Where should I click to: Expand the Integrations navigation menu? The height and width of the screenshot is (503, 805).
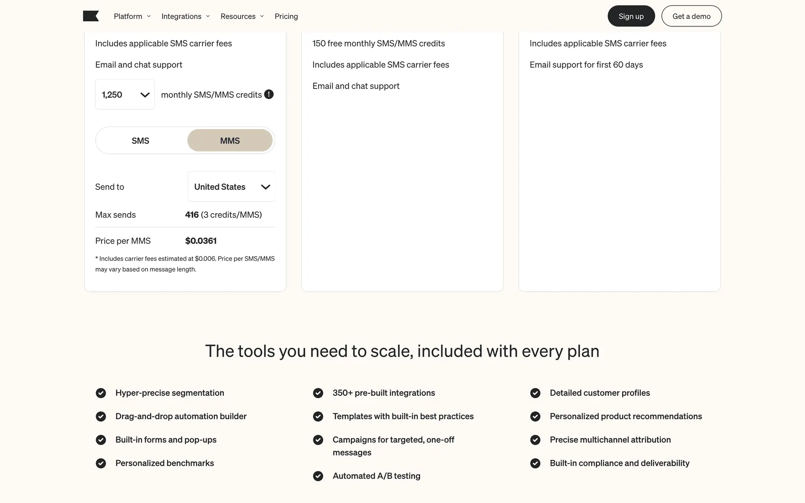coord(185,16)
